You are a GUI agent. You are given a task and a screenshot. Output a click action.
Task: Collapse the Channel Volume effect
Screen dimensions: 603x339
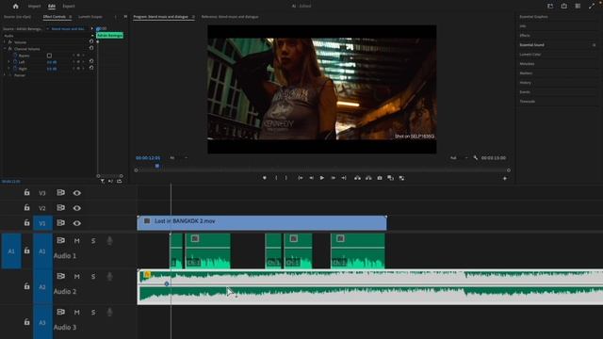tap(5, 49)
